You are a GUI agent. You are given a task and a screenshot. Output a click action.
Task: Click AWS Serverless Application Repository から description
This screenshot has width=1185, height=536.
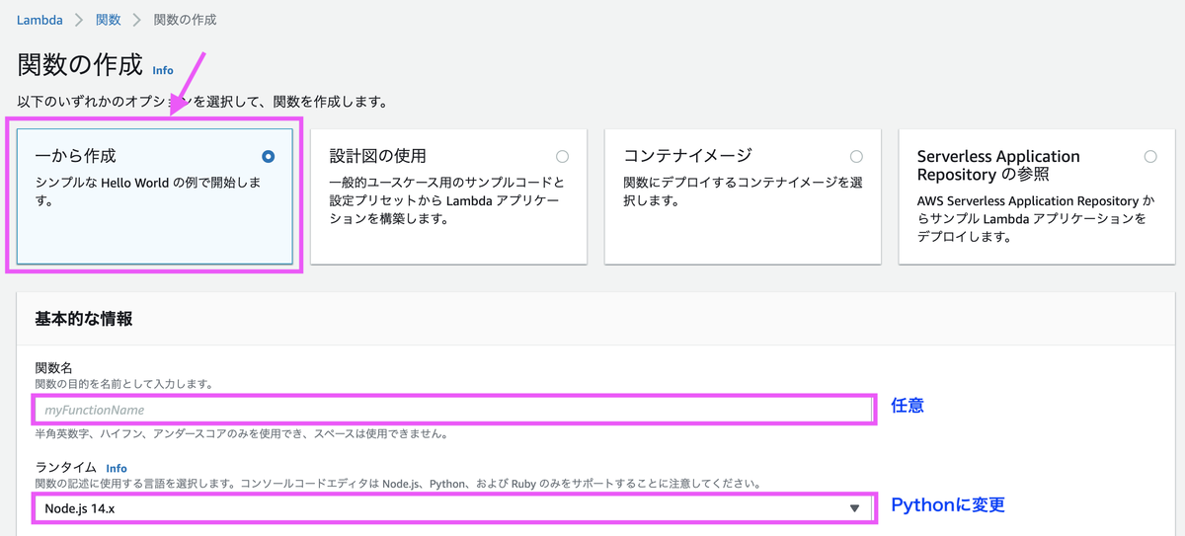tap(1034, 219)
